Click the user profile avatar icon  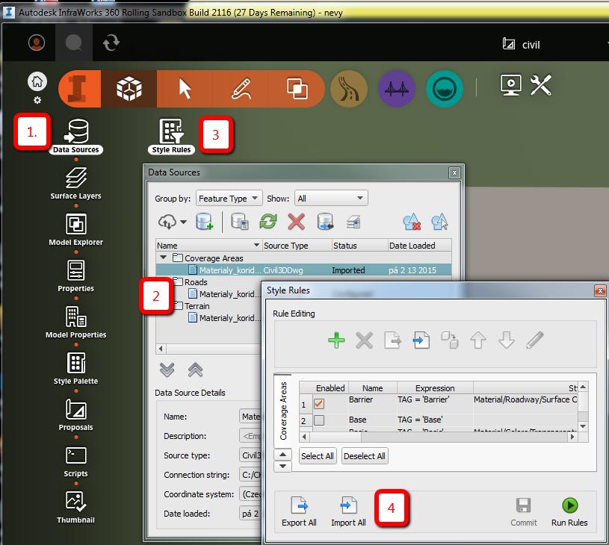[37, 43]
